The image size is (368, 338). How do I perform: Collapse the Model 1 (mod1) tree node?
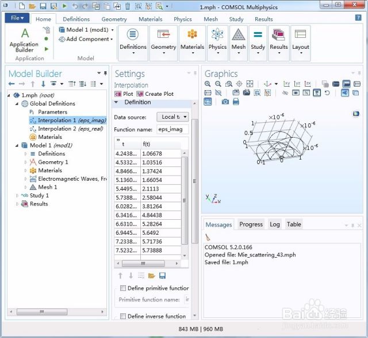click(17, 145)
